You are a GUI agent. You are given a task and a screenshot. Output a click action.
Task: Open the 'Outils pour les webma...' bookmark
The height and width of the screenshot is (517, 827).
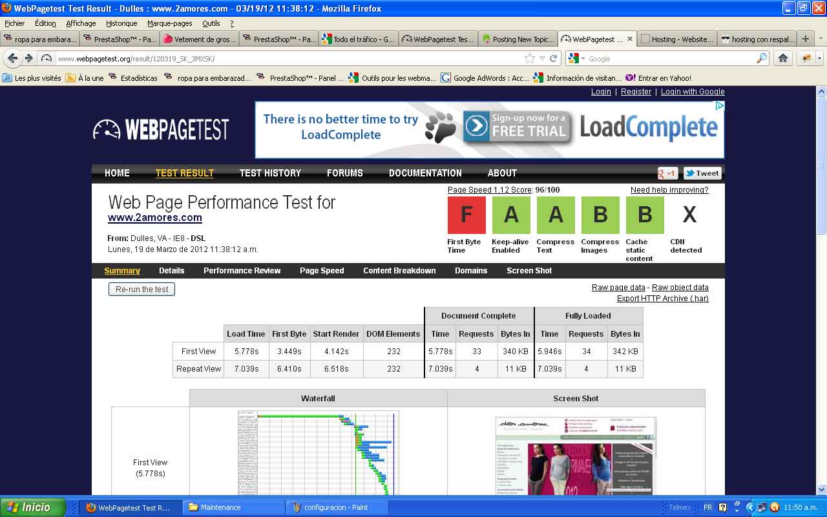[392, 78]
